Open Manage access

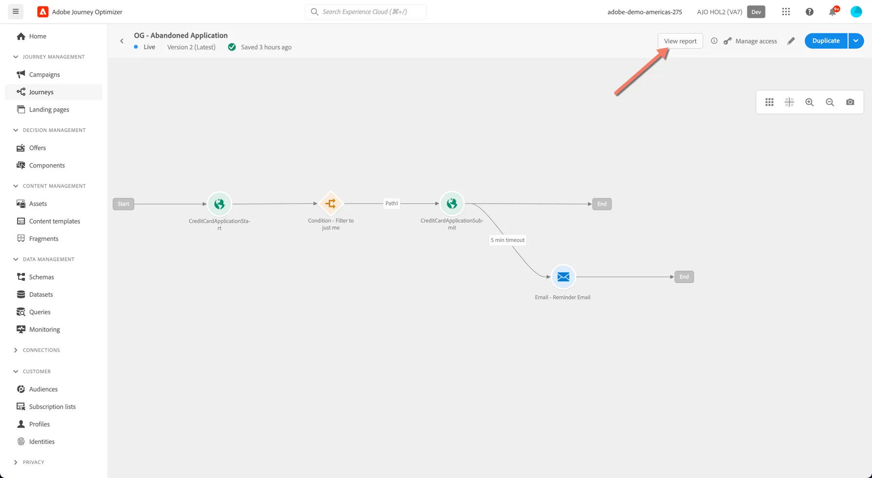(750, 41)
